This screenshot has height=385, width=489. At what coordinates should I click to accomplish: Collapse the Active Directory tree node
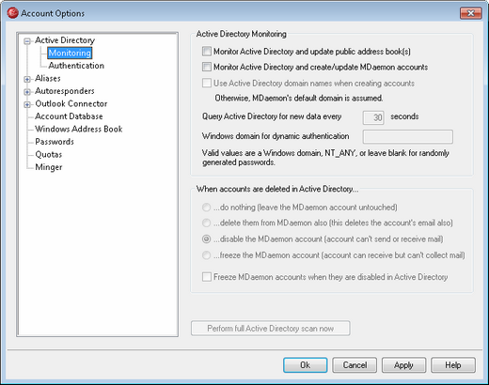tap(27, 41)
